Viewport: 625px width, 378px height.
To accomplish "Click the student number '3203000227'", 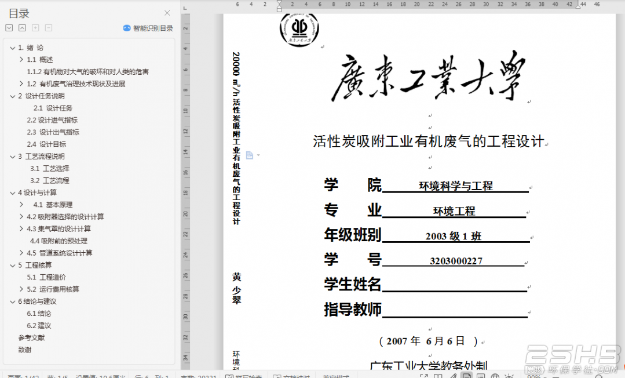I will tap(456, 261).
